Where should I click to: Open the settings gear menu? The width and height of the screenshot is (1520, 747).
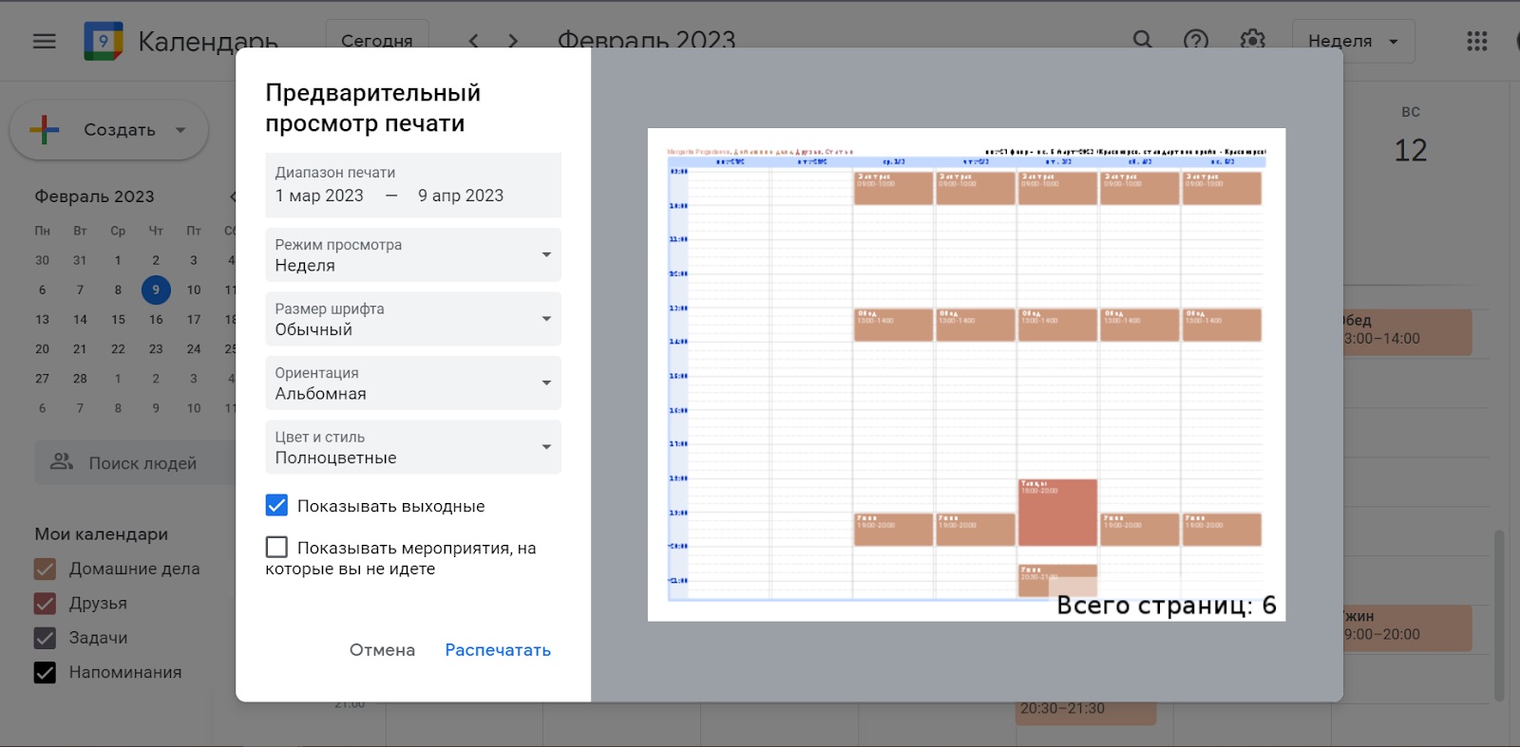[1253, 40]
